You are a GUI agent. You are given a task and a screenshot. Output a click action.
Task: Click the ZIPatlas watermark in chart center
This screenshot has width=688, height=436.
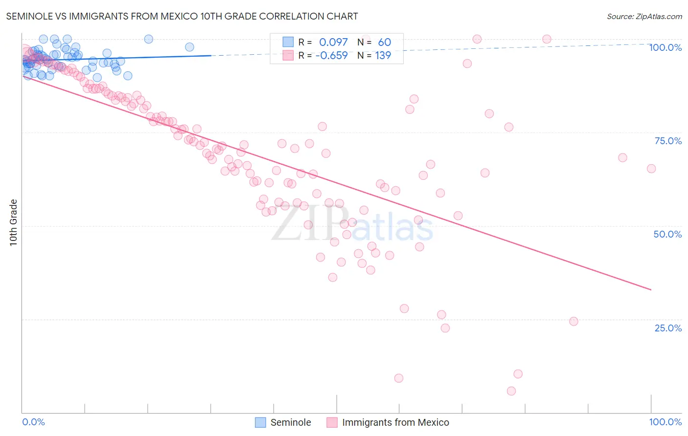click(x=352, y=225)
